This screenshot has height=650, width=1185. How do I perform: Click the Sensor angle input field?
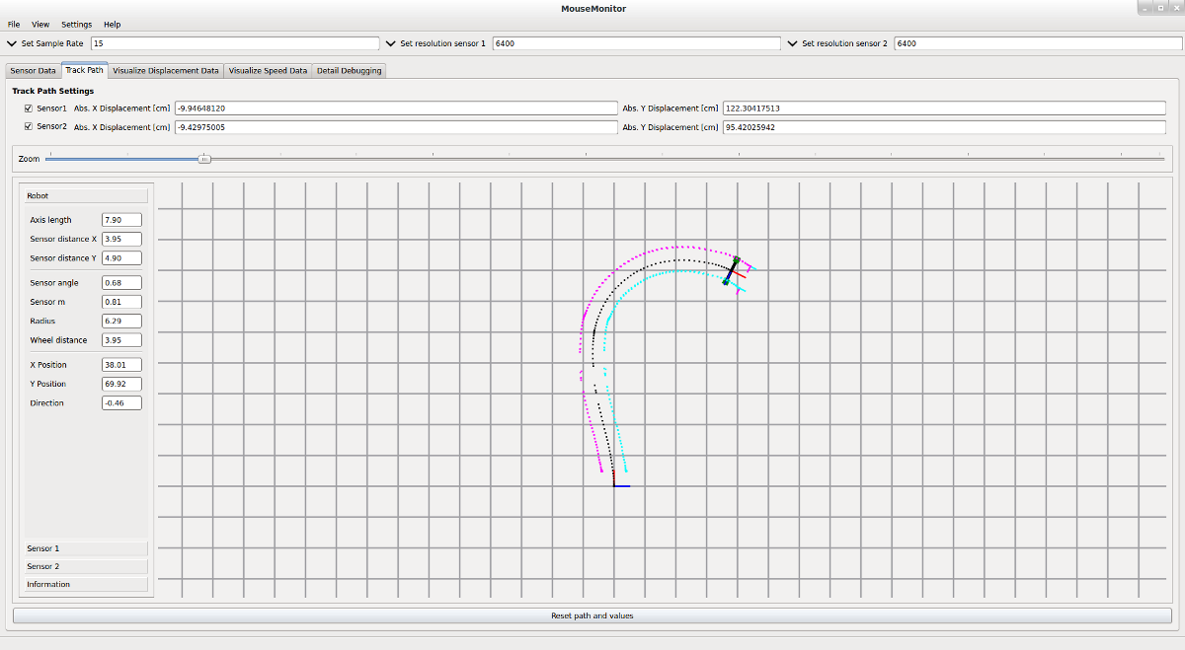point(121,283)
